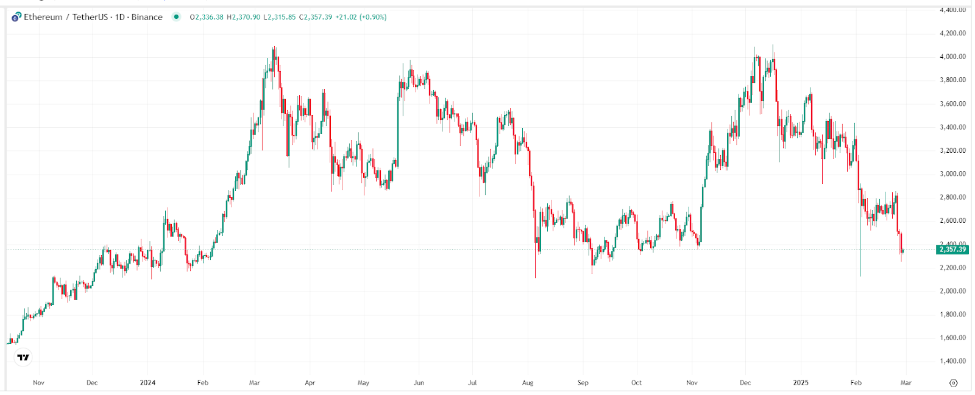The image size is (975, 395).
Task: Click the low value L2,315.85
Action: pyautogui.click(x=280, y=17)
